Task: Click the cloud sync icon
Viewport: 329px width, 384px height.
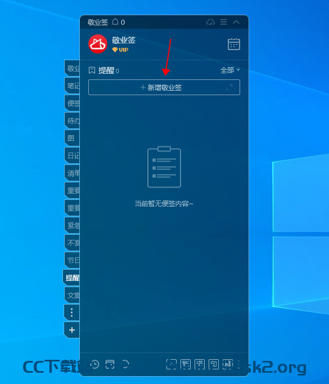Action: [x=210, y=23]
